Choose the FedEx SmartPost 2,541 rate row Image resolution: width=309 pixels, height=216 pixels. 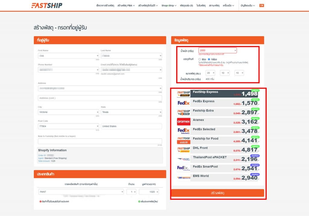pos(218,168)
